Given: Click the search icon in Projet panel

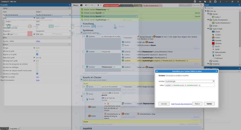Looking at the screenshot, I should 205,8.
